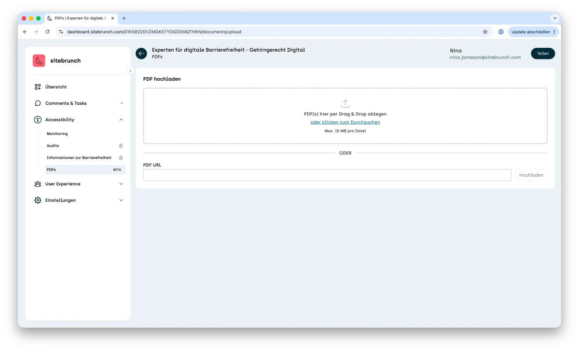Viewport: 579px width, 351px height.
Task: Click the BETA badge
Action: (117, 170)
